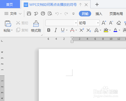This screenshot has height=101, width=126.
Task: Toggle Superscript X²
Action: [82, 30]
